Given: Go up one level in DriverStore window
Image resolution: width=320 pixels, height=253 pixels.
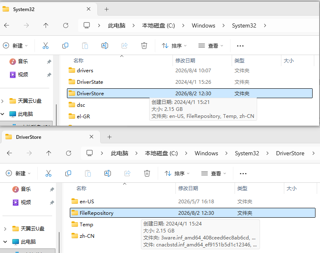Looking at the screenshot, I should 48,153.
